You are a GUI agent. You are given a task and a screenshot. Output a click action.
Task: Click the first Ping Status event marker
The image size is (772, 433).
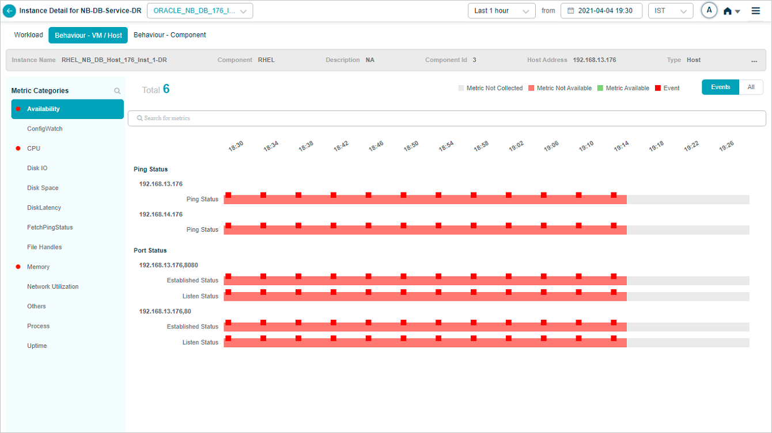tap(228, 196)
